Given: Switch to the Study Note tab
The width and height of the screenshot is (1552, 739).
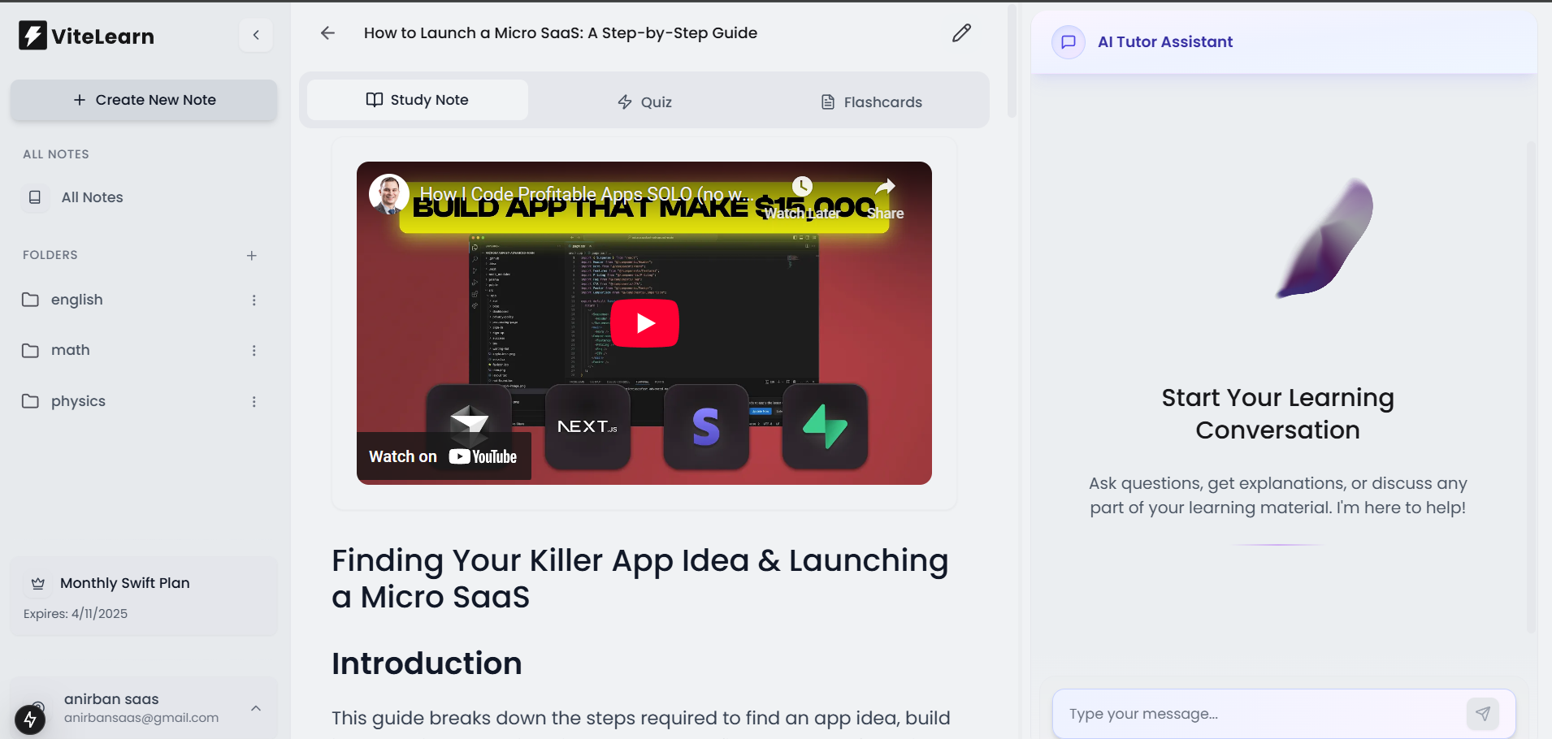Looking at the screenshot, I should [x=418, y=100].
